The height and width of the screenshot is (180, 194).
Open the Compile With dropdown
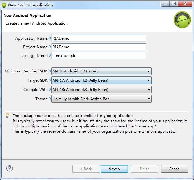click(101, 89)
